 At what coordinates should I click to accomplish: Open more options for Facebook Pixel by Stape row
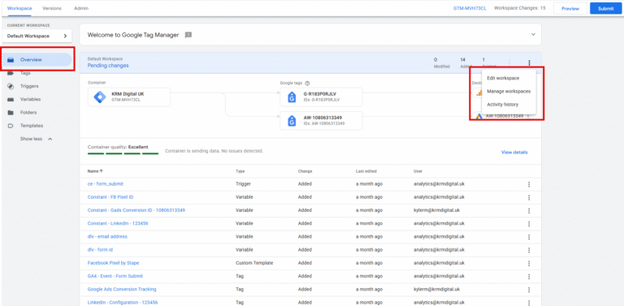point(529,263)
